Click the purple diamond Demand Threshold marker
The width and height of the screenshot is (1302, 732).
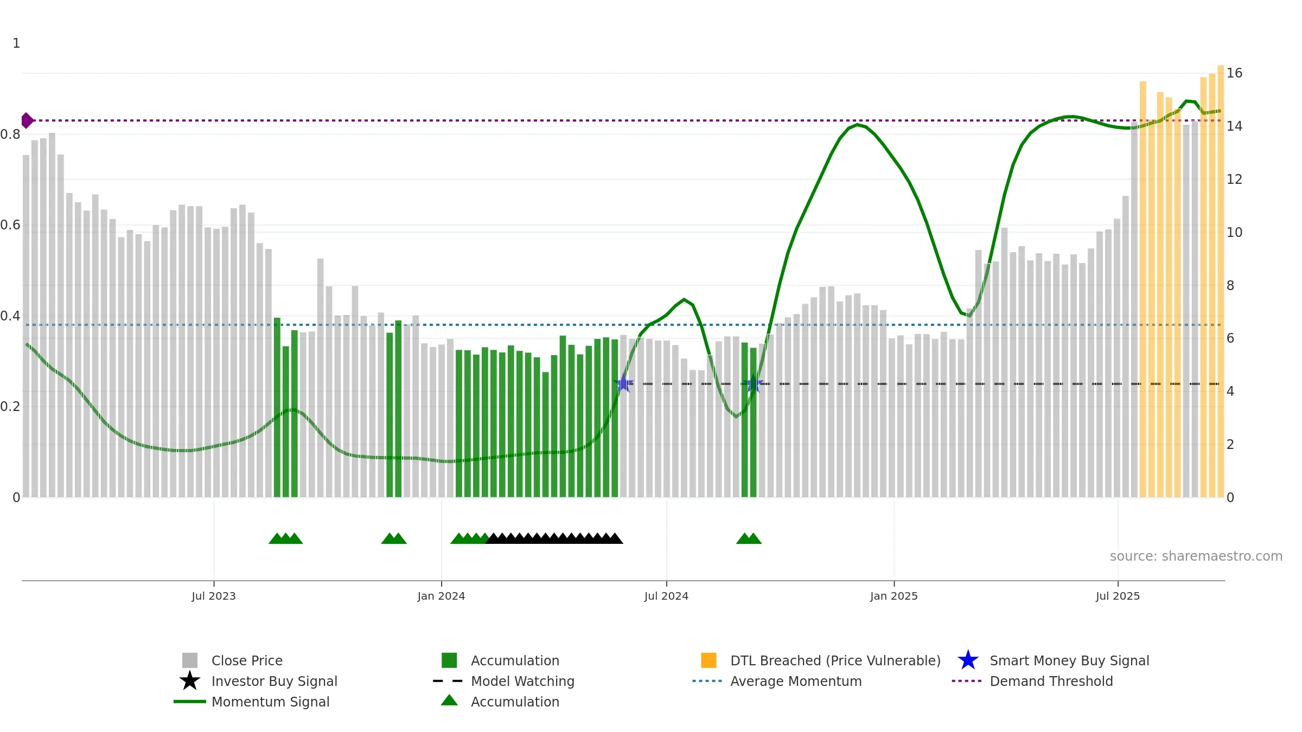27,120
